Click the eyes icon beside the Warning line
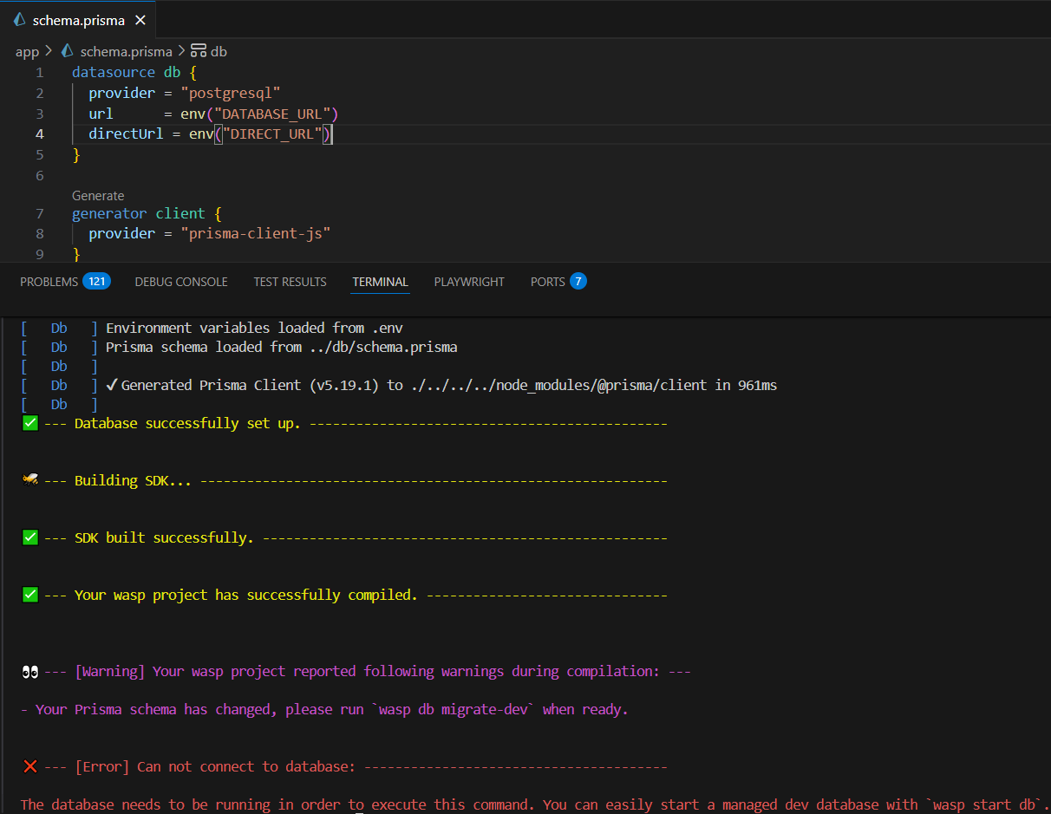The width and height of the screenshot is (1051, 814). tap(30, 671)
